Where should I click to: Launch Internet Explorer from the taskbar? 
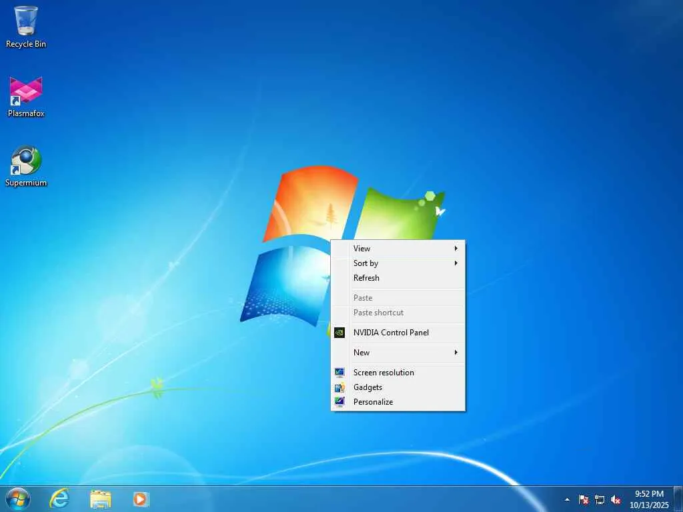coord(59,499)
